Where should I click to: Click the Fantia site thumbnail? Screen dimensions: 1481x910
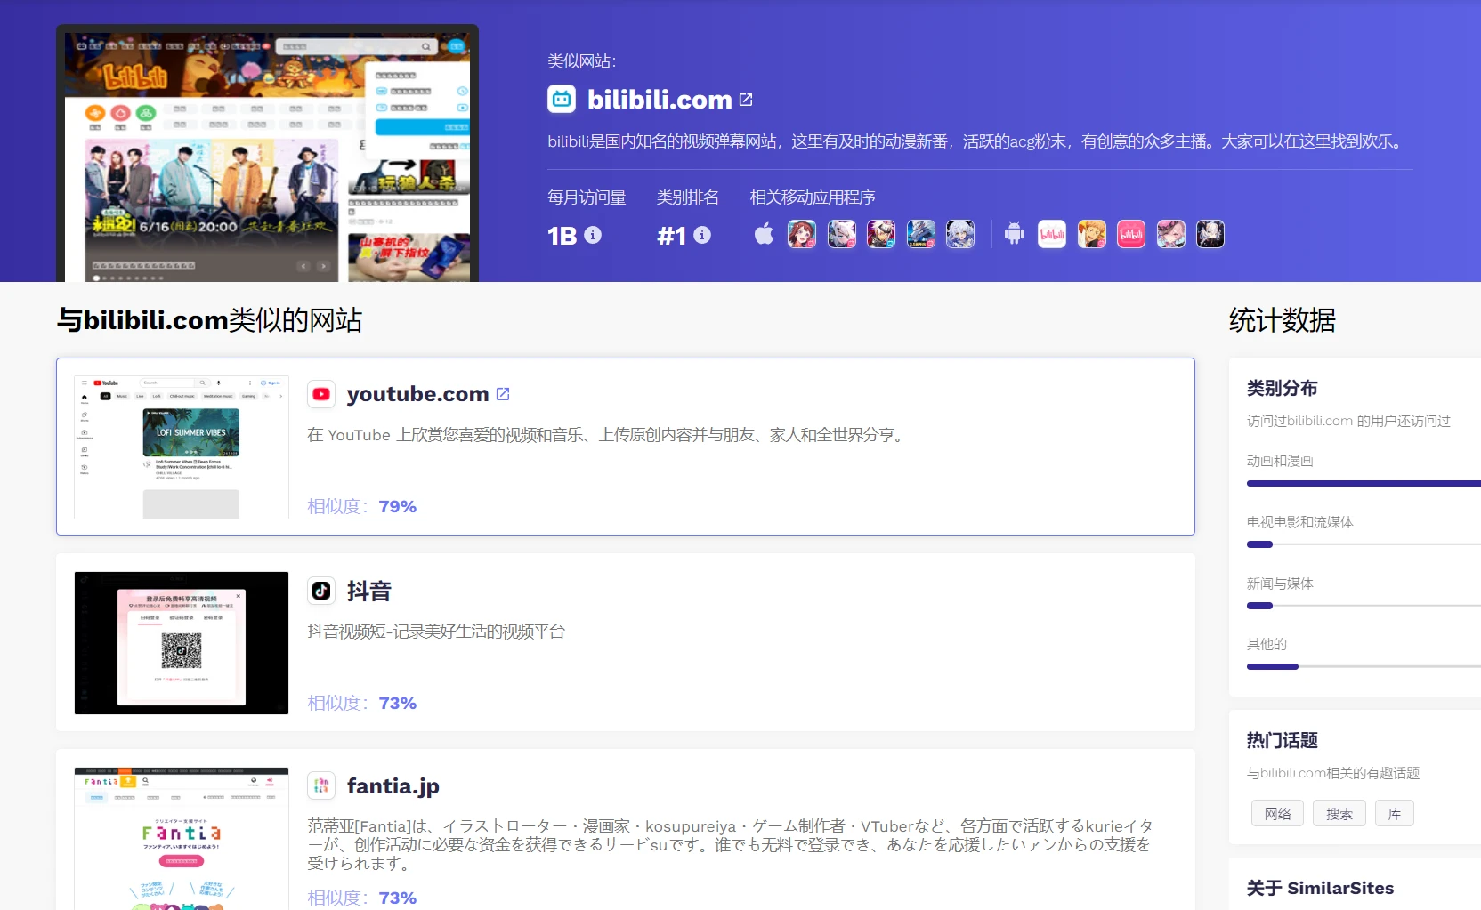(182, 839)
